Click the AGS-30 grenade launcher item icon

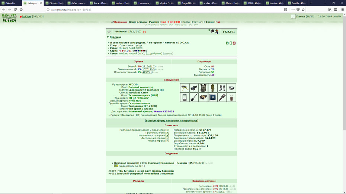(185, 88)
